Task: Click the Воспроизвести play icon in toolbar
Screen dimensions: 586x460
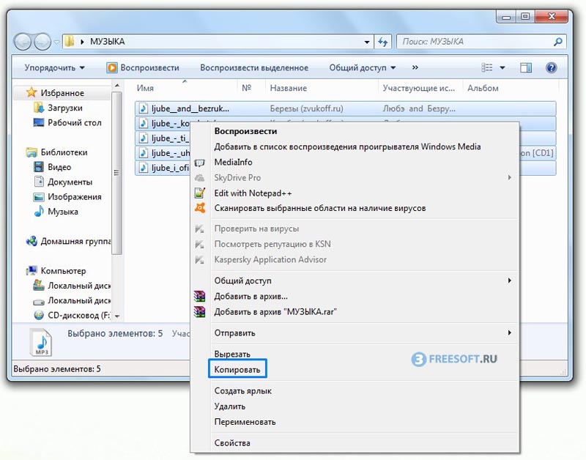Action: pos(112,67)
